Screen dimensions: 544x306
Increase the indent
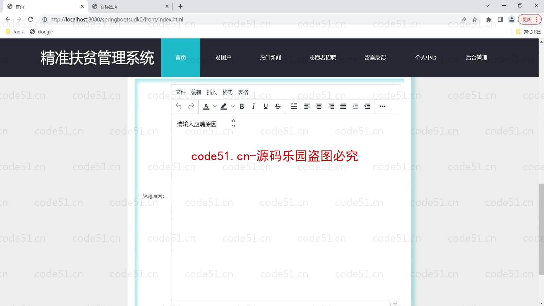click(x=367, y=106)
